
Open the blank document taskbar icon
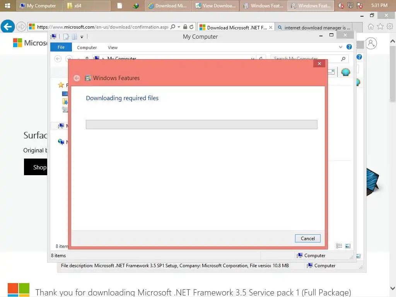(x=120, y=5)
